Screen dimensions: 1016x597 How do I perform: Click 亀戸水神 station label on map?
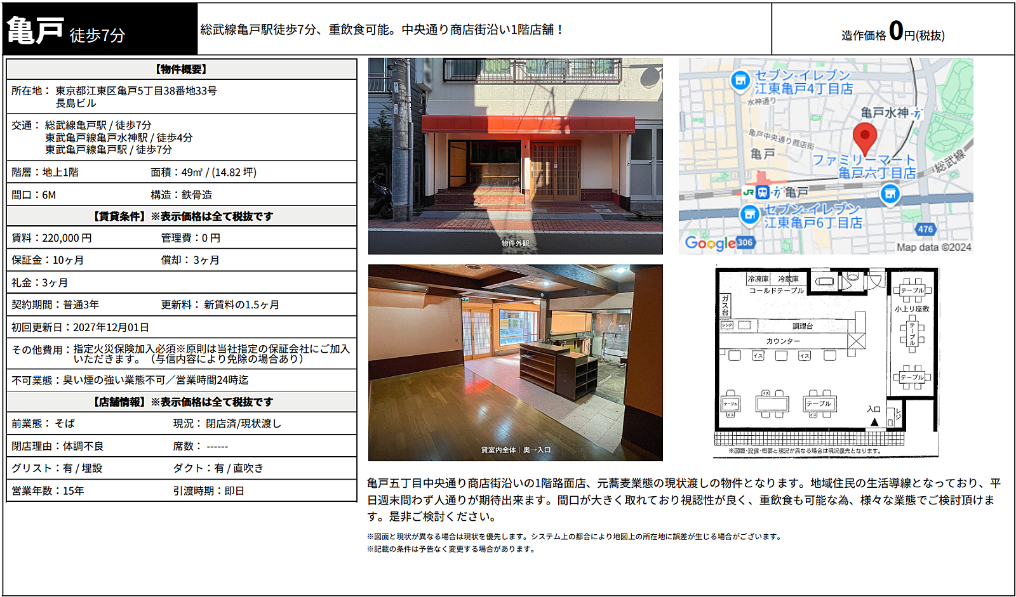click(885, 112)
